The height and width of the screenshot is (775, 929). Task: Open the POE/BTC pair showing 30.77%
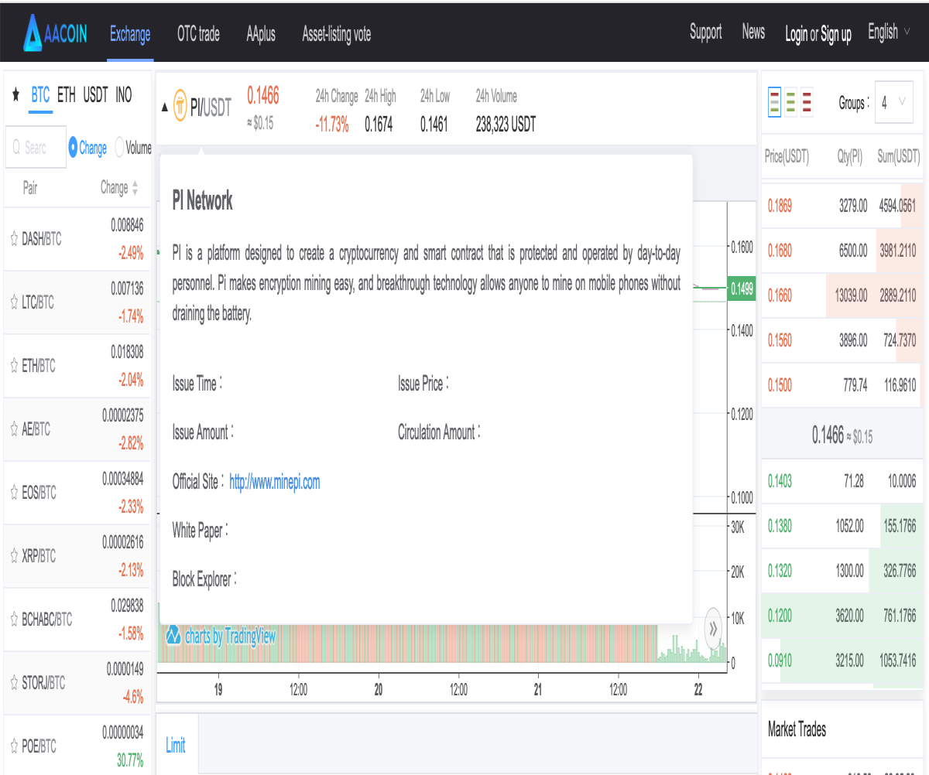point(77,746)
